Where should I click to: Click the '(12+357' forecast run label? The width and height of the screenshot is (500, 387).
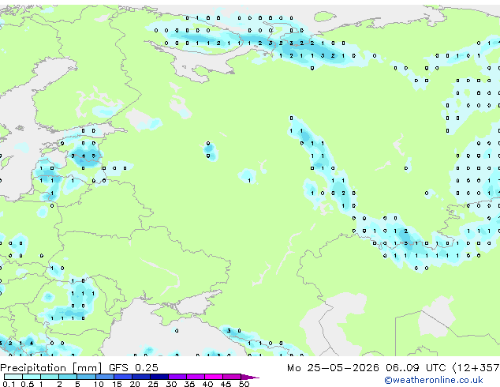coord(476,368)
